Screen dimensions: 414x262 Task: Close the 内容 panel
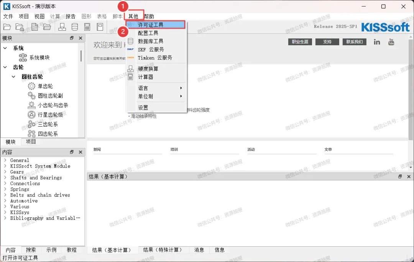(x=80, y=152)
